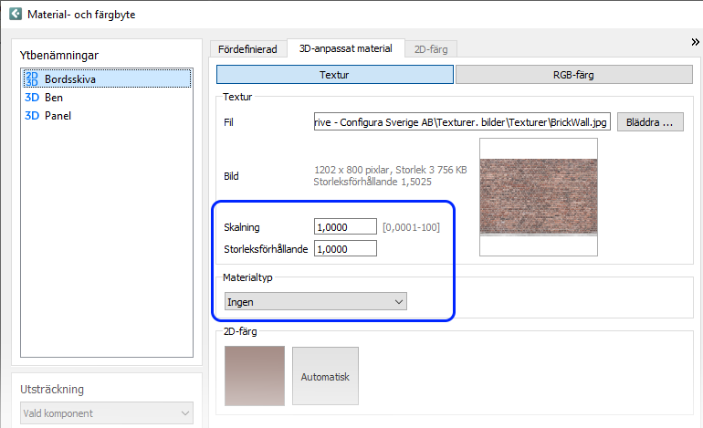
Task: Click the 3D icon next to Ben
Action: click(x=32, y=98)
